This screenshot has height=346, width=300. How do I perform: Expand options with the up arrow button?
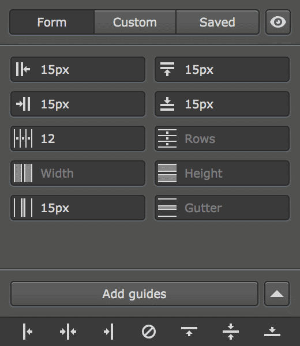coord(277,294)
